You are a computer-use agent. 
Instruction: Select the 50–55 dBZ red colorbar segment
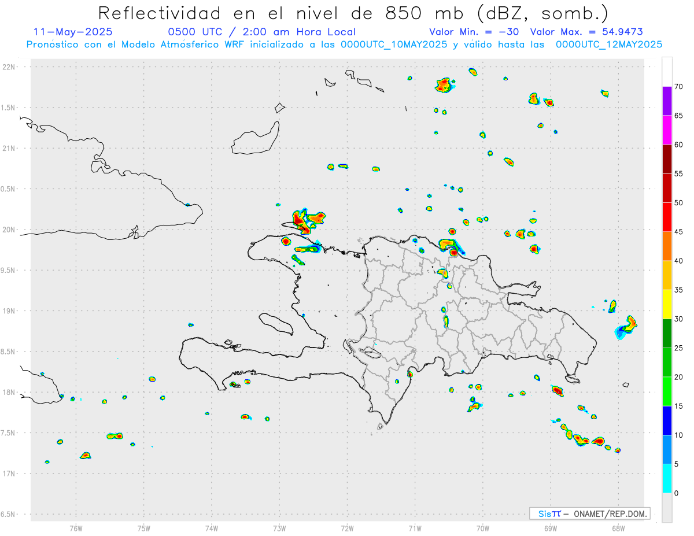667,188
